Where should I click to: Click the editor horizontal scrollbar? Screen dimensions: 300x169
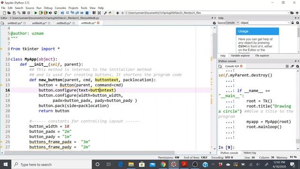pyautogui.click(x=90, y=153)
